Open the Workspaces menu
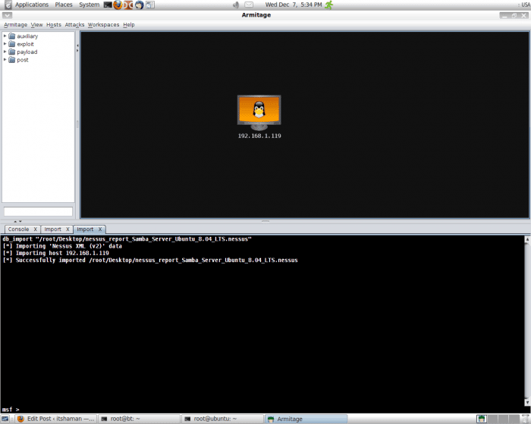The image size is (531, 424). (x=103, y=25)
